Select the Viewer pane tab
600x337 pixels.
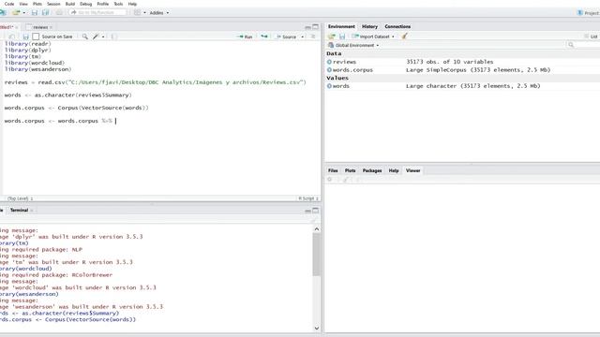[x=412, y=170]
